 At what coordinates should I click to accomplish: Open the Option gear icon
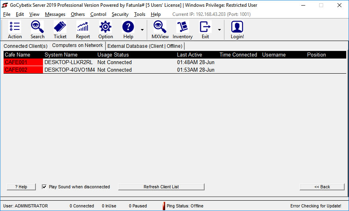(105, 30)
